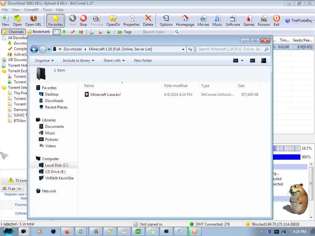Click the Open URL toolbar icon

click(33, 21)
